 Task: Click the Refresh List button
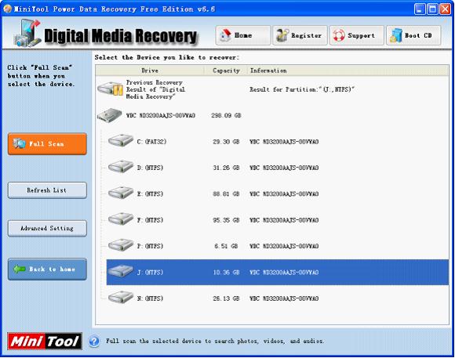(x=47, y=190)
